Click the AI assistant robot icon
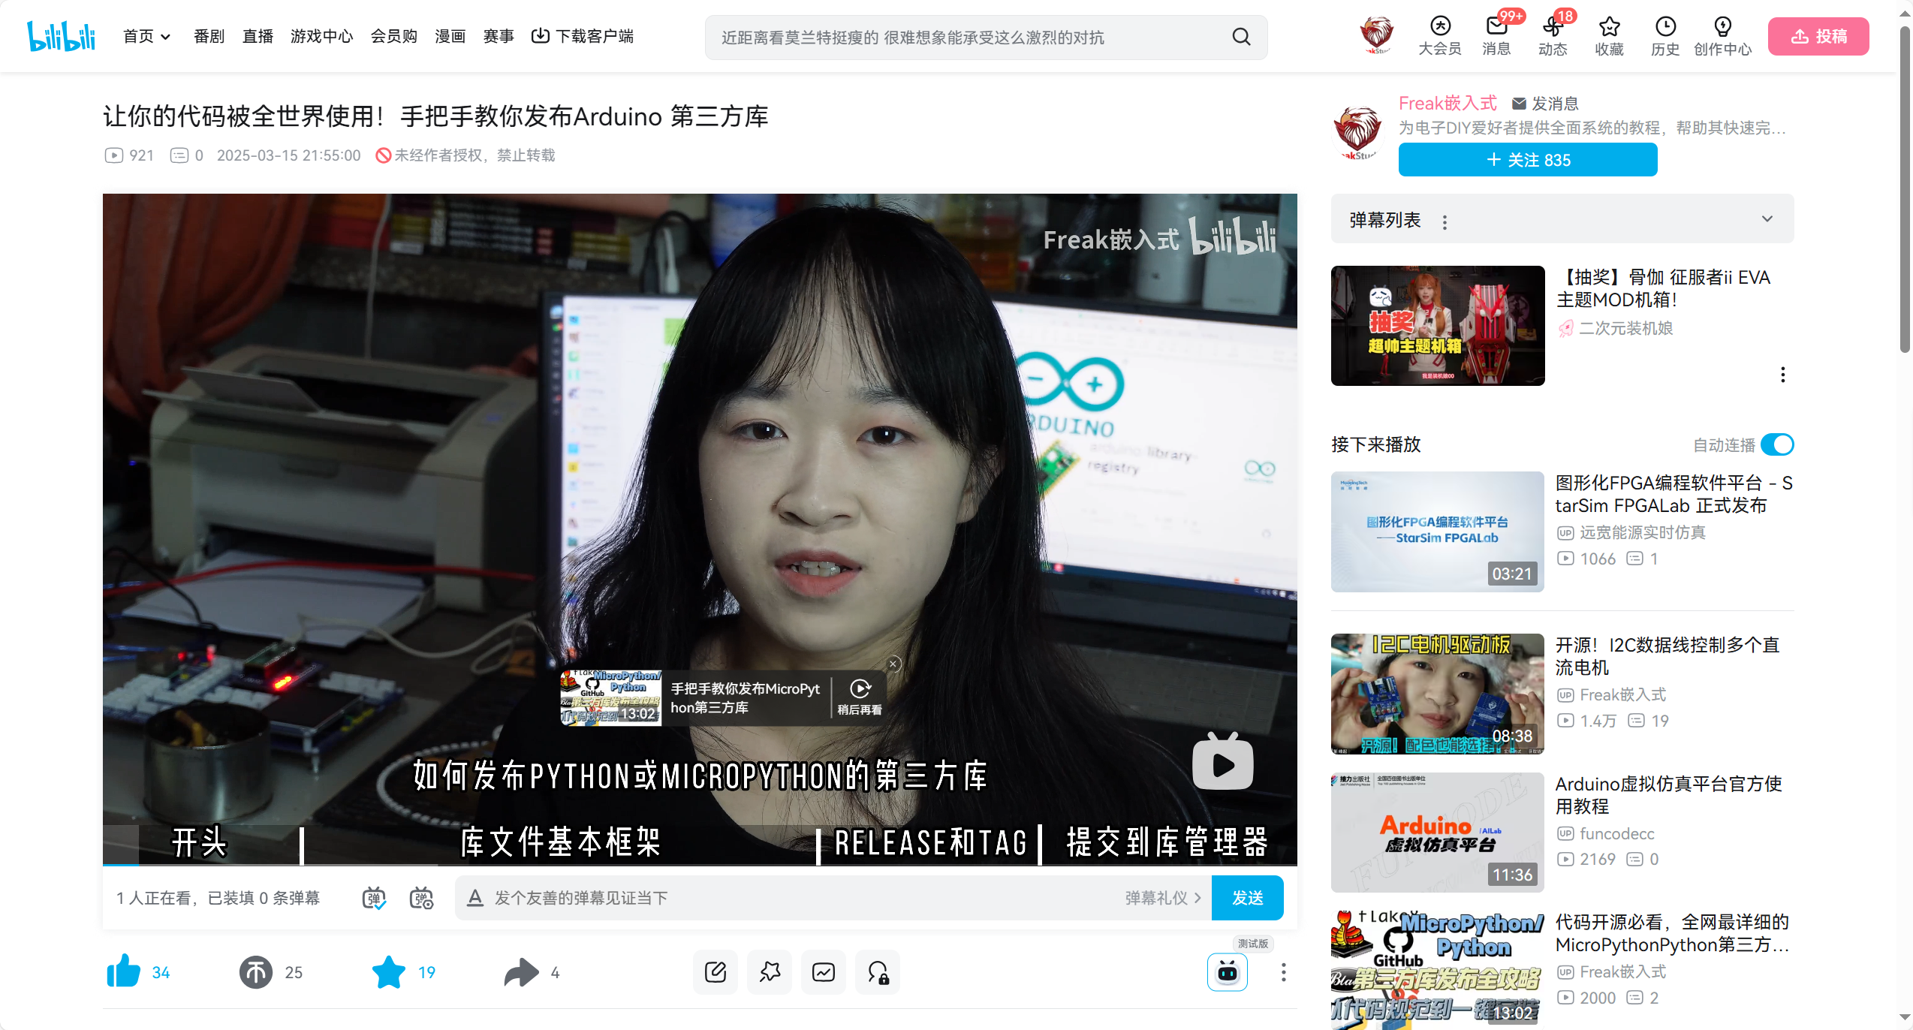The height and width of the screenshot is (1030, 1913). point(1227,972)
